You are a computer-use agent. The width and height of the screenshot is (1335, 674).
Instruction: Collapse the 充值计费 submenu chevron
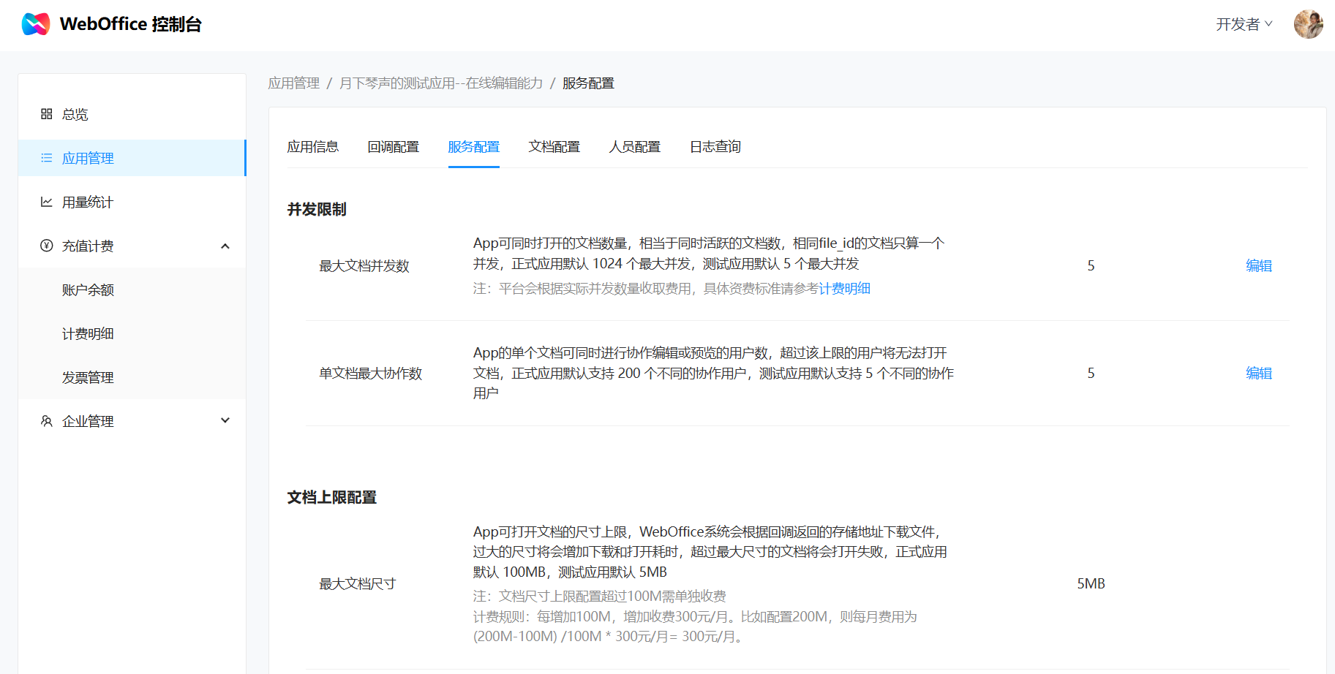click(x=225, y=246)
